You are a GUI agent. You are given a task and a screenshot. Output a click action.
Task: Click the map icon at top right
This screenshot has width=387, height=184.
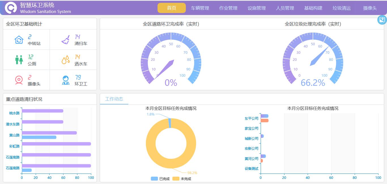coord(382,20)
